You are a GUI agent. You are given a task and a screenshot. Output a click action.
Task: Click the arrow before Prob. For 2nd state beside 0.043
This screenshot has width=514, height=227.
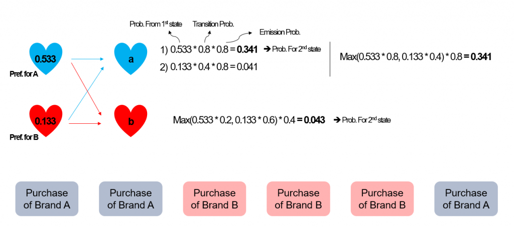click(x=337, y=120)
